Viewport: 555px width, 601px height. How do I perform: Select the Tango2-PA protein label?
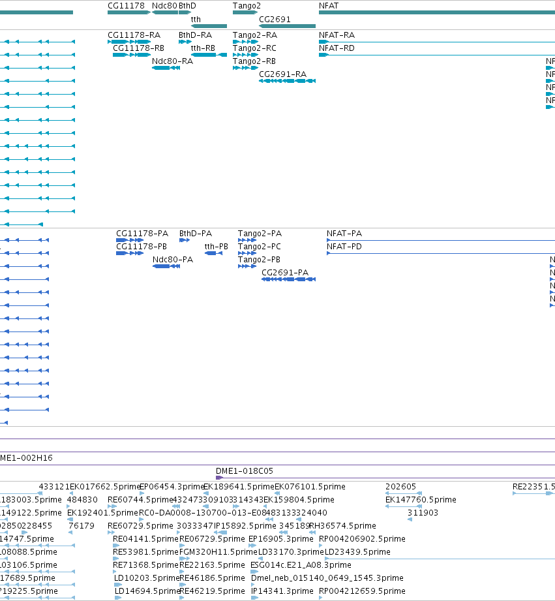coord(260,234)
